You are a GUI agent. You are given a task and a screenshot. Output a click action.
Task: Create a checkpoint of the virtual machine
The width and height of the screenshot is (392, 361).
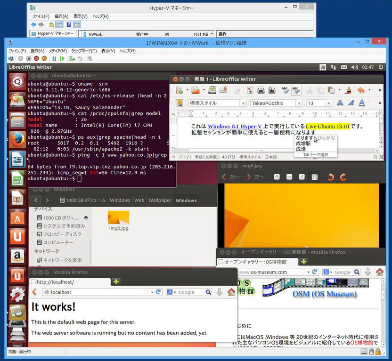(72, 59)
